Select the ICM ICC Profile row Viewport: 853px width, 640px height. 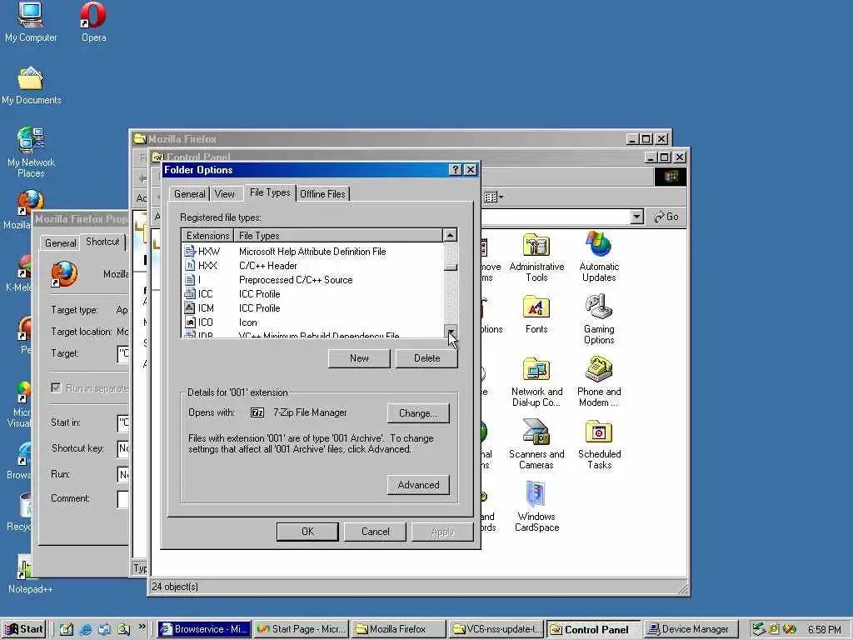click(x=313, y=308)
